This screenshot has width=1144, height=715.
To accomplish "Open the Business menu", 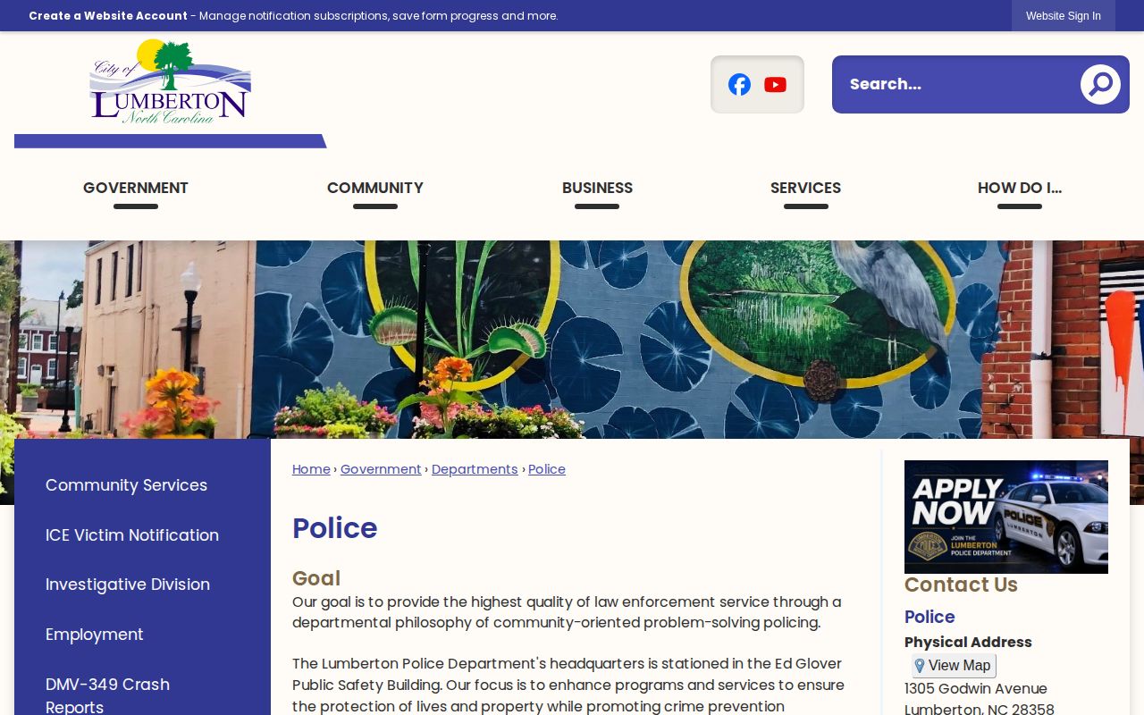I will click(x=597, y=188).
